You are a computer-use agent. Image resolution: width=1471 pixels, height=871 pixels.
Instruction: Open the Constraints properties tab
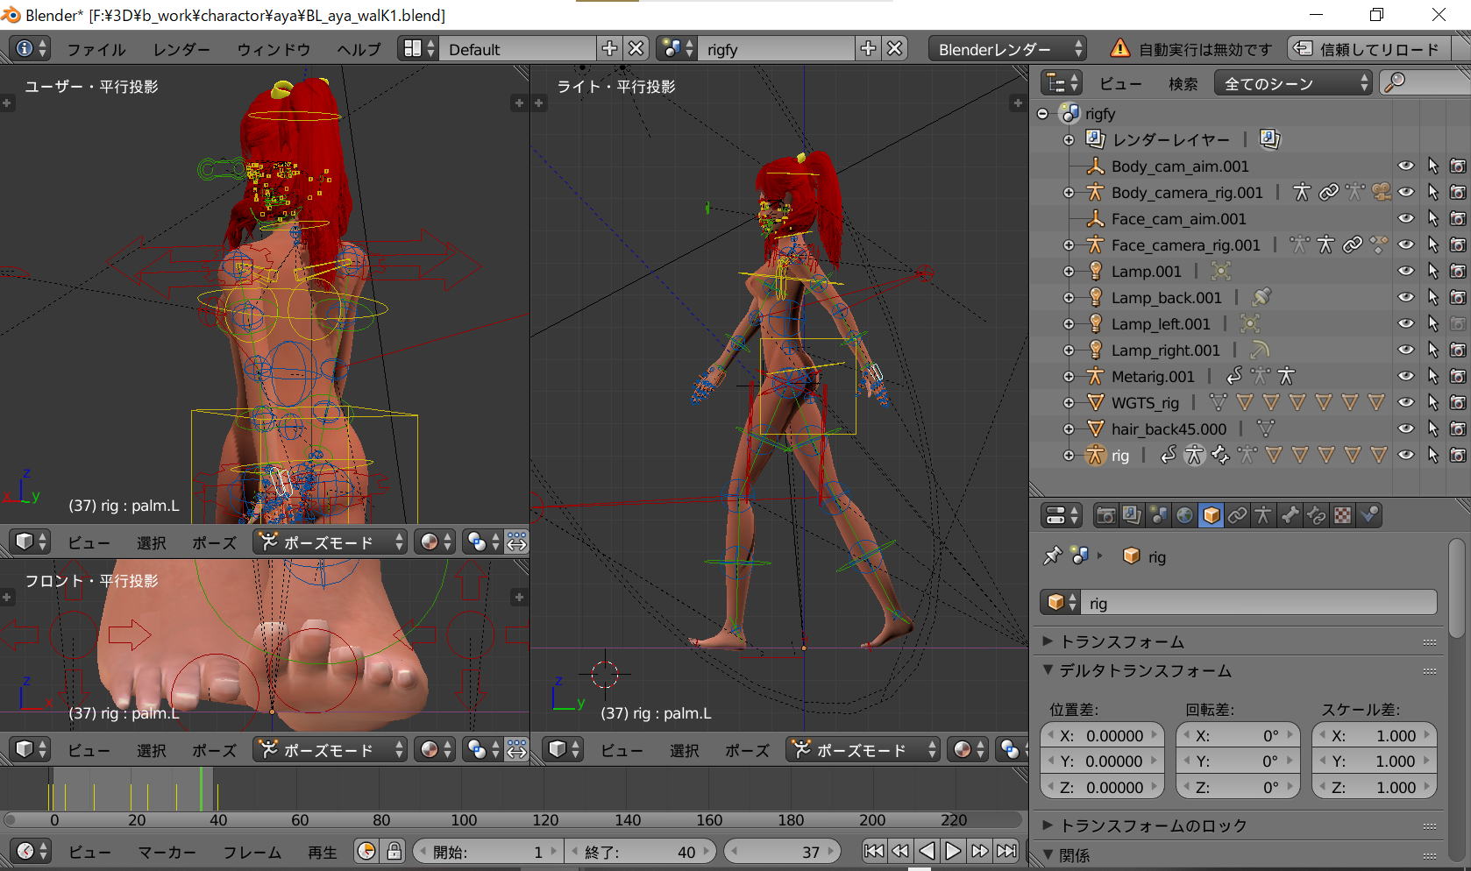coord(1237,516)
